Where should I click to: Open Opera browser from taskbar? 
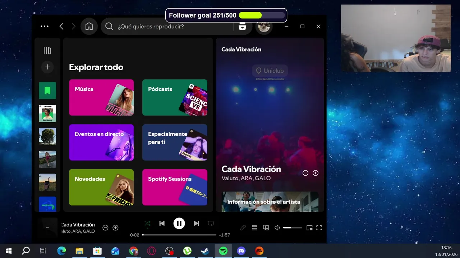(151, 251)
